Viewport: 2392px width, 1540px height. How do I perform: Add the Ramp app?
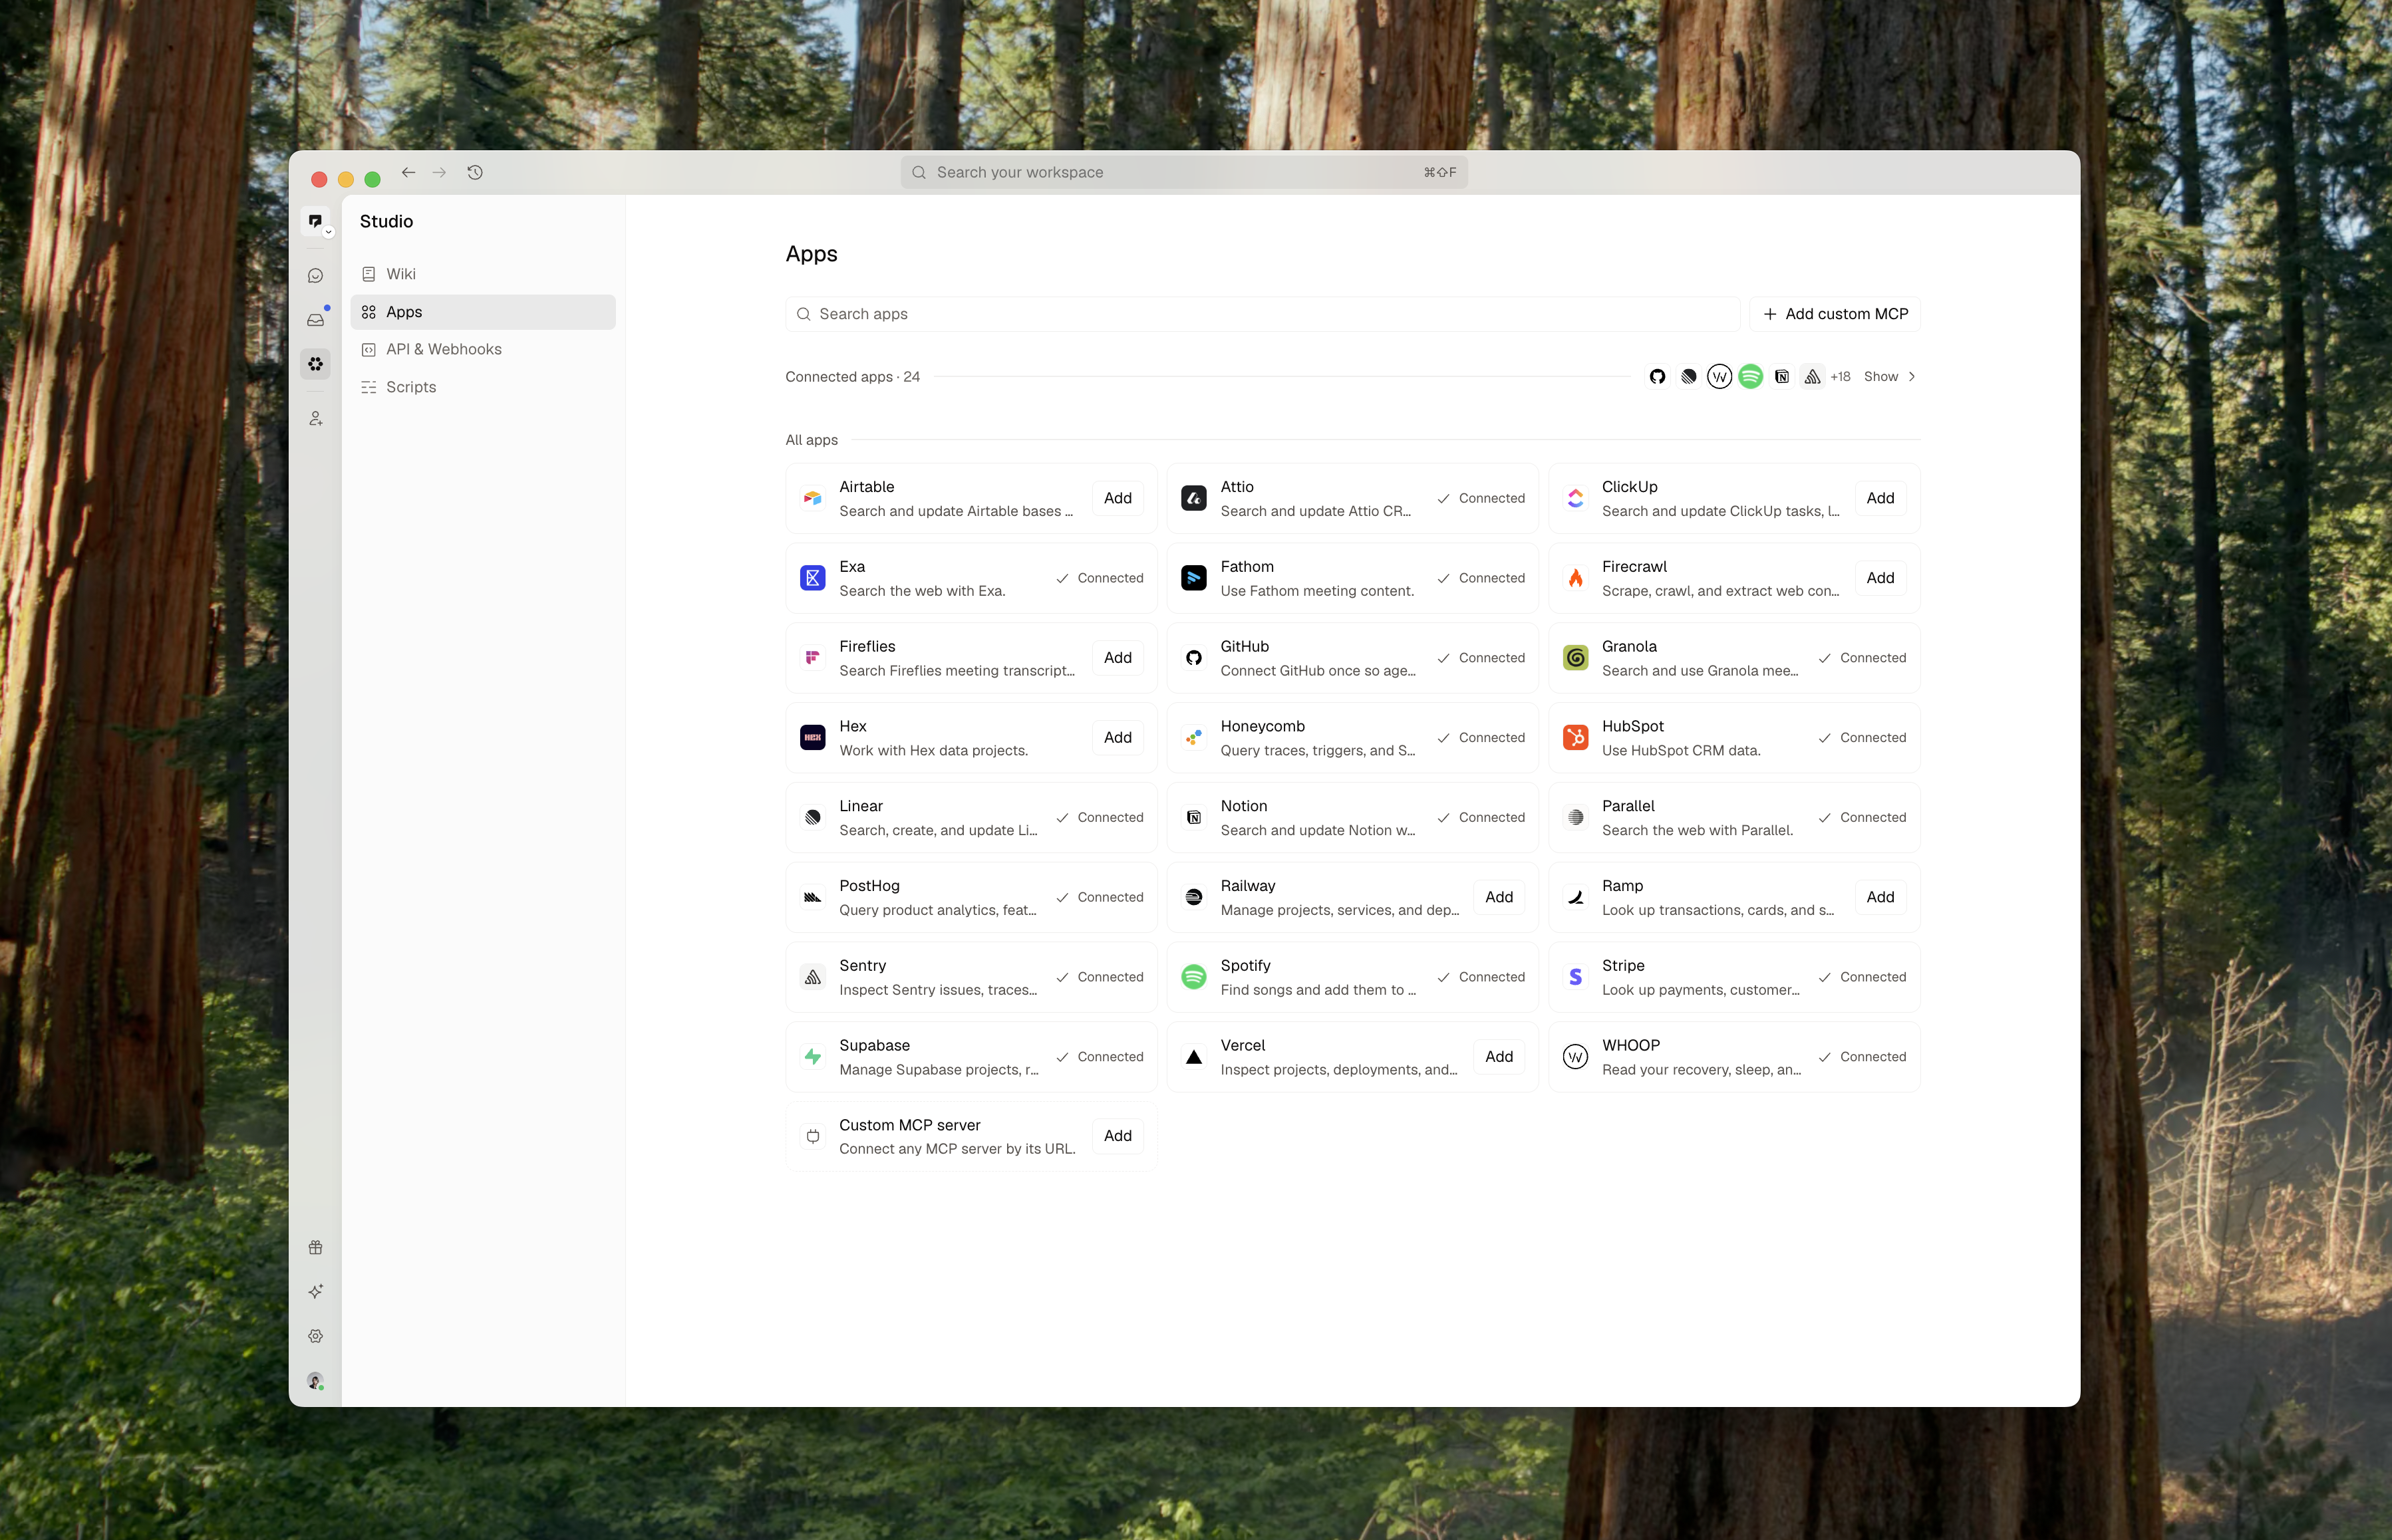1880,897
